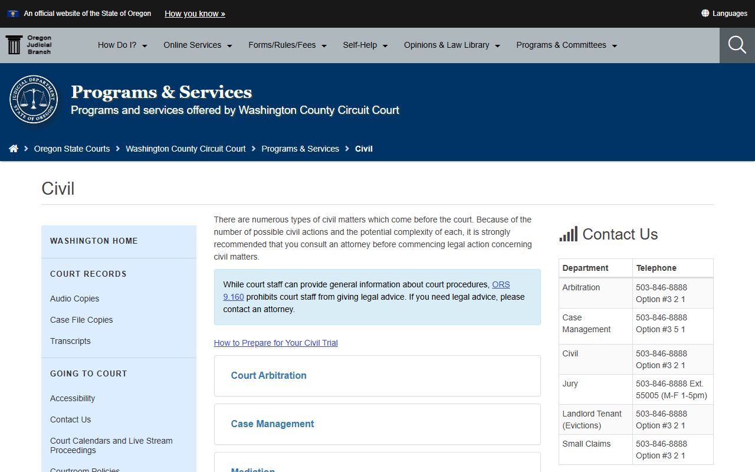The height and width of the screenshot is (472, 755).
Task: Click the globe Languages icon
Action: [x=705, y=13]
